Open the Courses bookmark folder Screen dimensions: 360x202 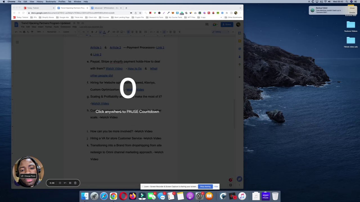pos(104,17)
